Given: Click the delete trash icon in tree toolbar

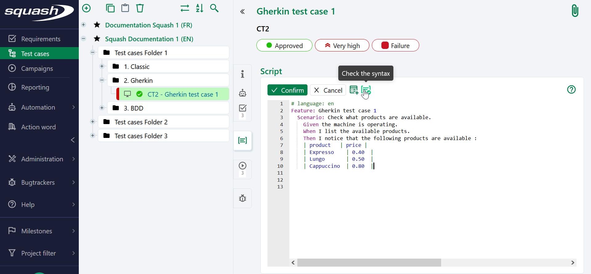Looking at the screenshot, I should tap(140, 8).
